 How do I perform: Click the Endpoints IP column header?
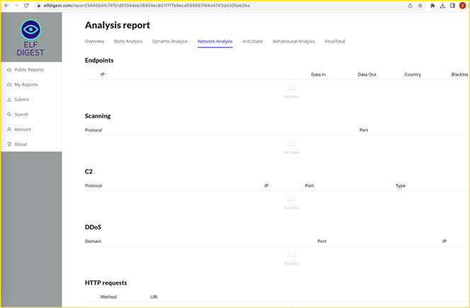102,74
